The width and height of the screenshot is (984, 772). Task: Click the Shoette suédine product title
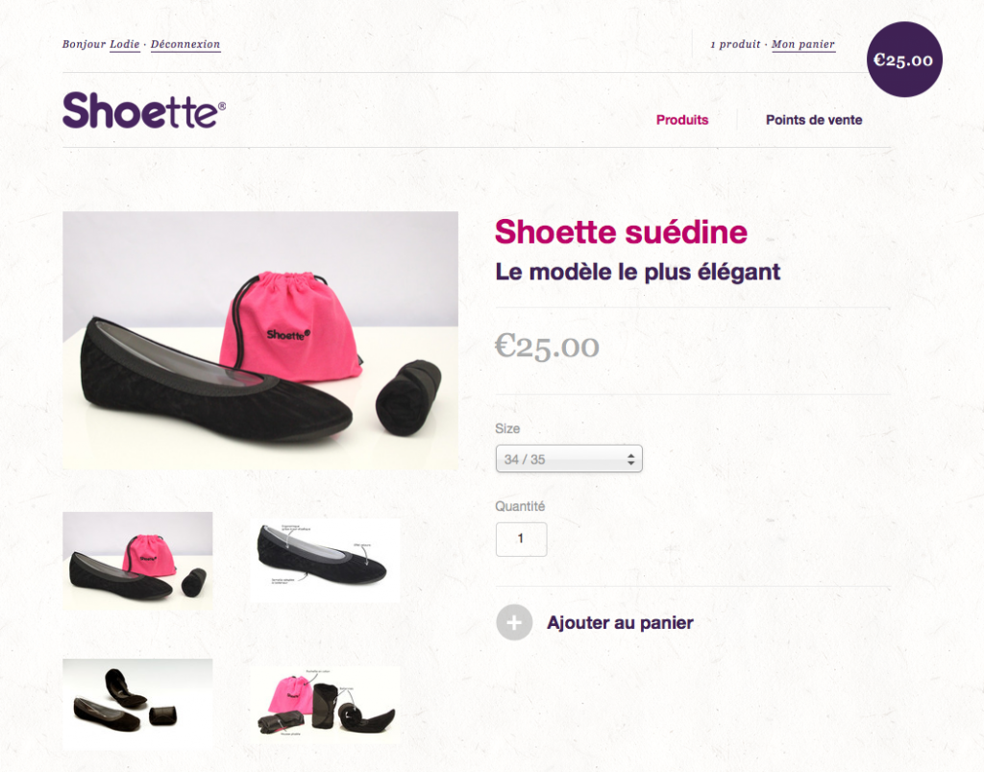[621, 232]
